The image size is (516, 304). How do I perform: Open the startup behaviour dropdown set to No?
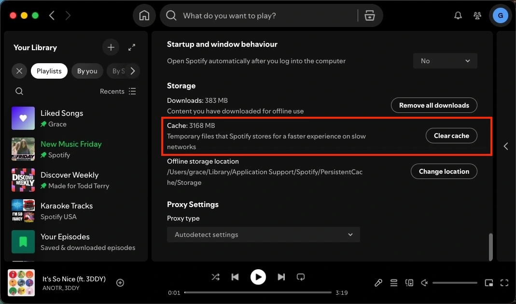pos(445,61)
